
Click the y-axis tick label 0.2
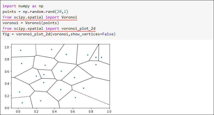tap(7, 96)
